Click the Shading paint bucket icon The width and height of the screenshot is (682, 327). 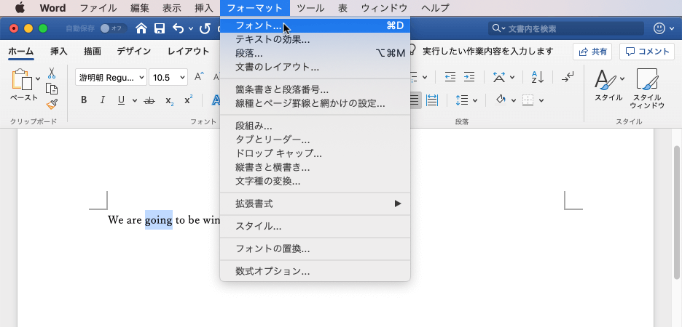[501, 100]
